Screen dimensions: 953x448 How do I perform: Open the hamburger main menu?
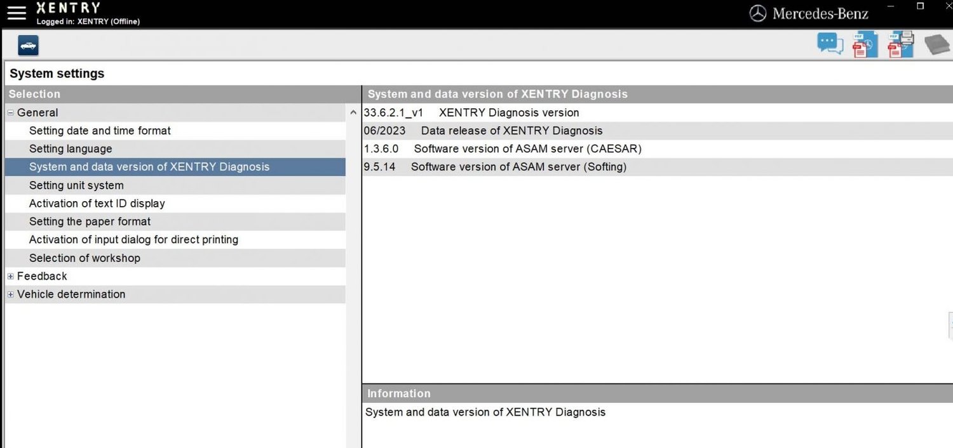pyautogui.click(x=16, y=13)
